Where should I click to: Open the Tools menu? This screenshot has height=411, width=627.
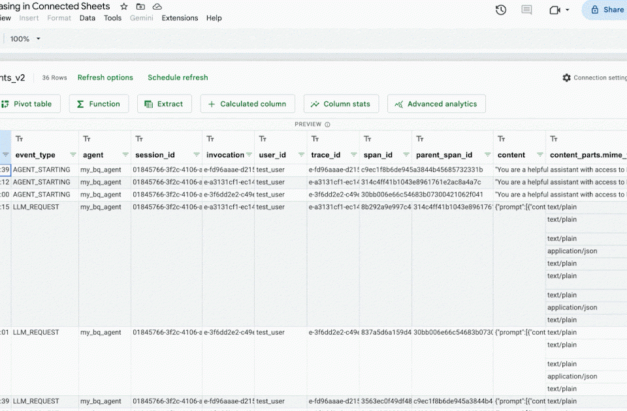[112, 18]
